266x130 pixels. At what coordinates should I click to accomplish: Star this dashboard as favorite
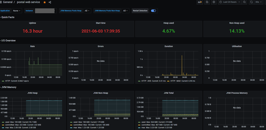click(x=45, y=2)
